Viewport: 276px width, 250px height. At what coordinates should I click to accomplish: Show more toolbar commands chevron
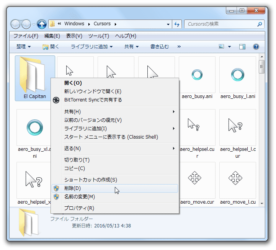coord(179,46)
